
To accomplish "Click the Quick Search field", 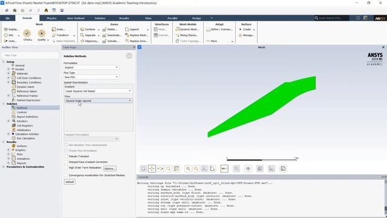I will [x=332, y=18].
